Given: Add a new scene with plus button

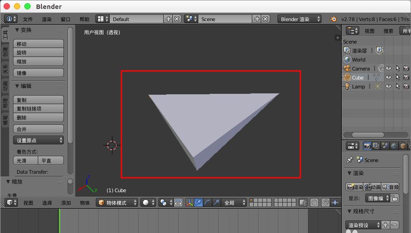Looking at the screenshot, I should (257, 19).
